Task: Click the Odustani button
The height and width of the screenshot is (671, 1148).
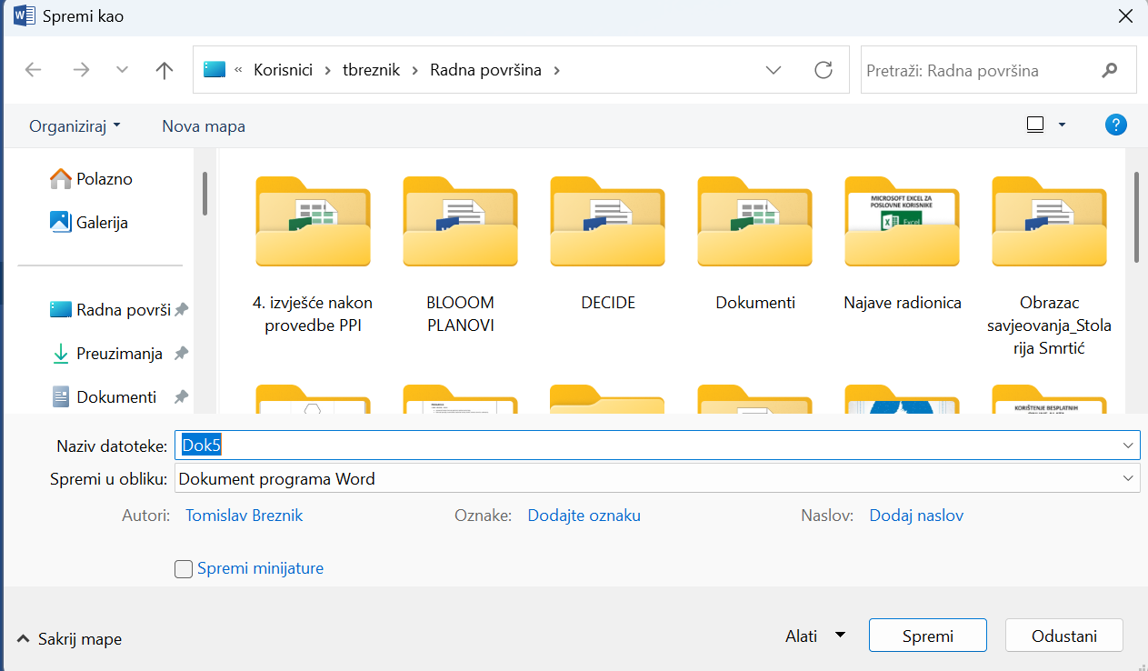Action: pyautogui.click(x=1063, y=636)
